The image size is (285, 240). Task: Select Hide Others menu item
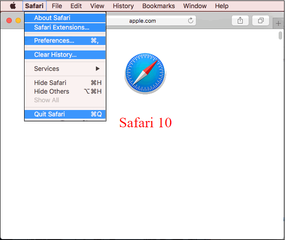click(65, 91)
